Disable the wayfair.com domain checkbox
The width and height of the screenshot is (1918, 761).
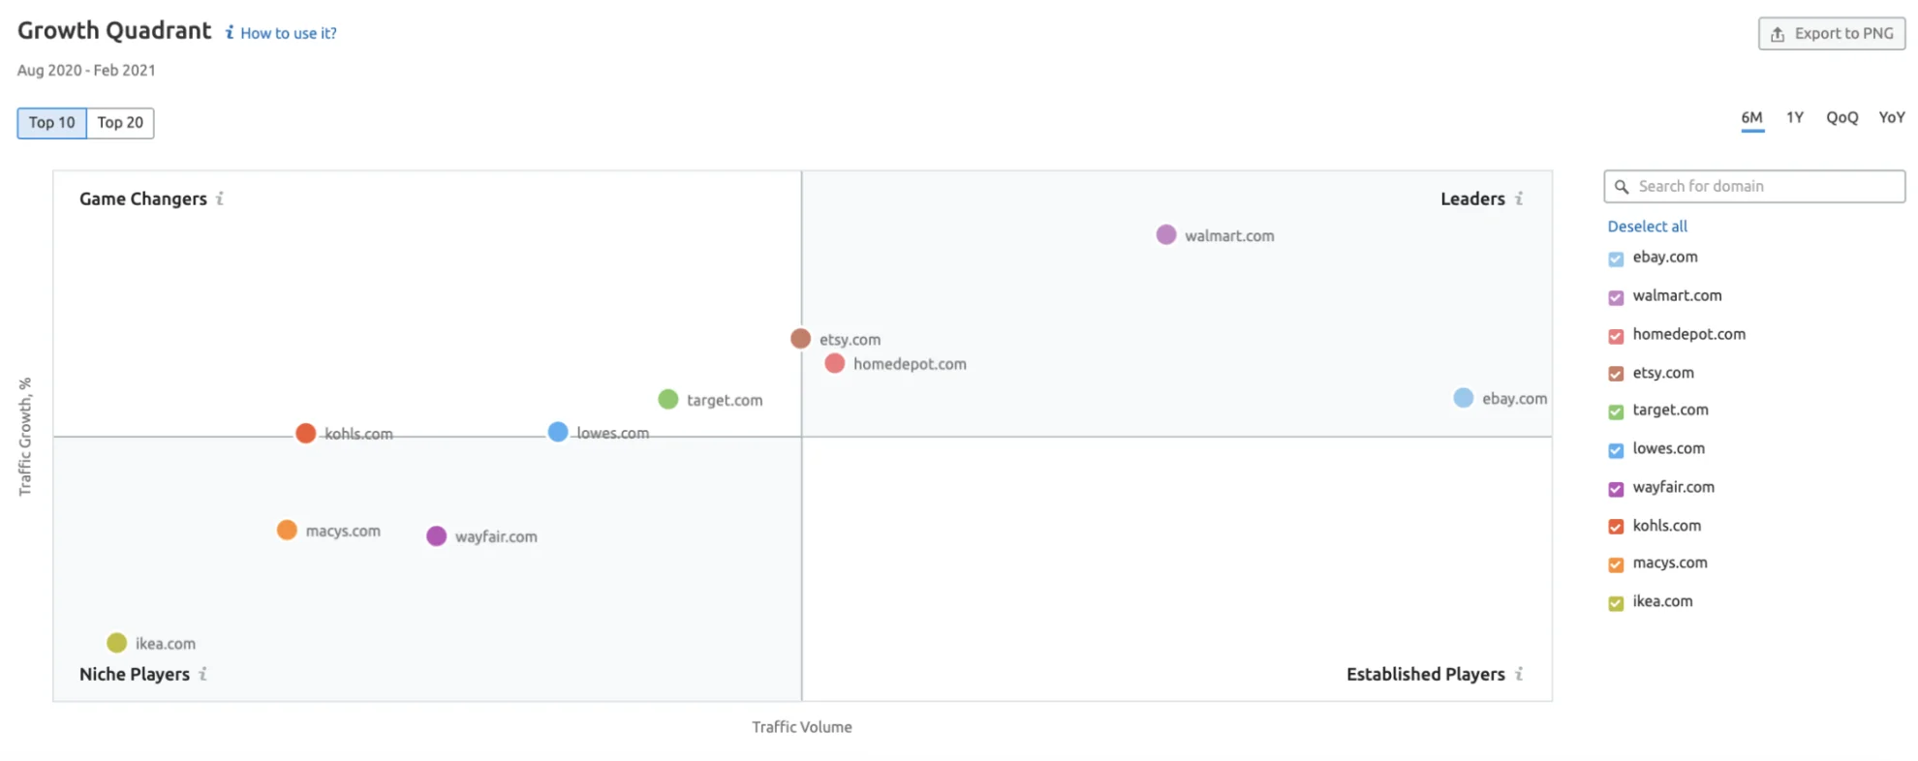(x=1616, y=489)
